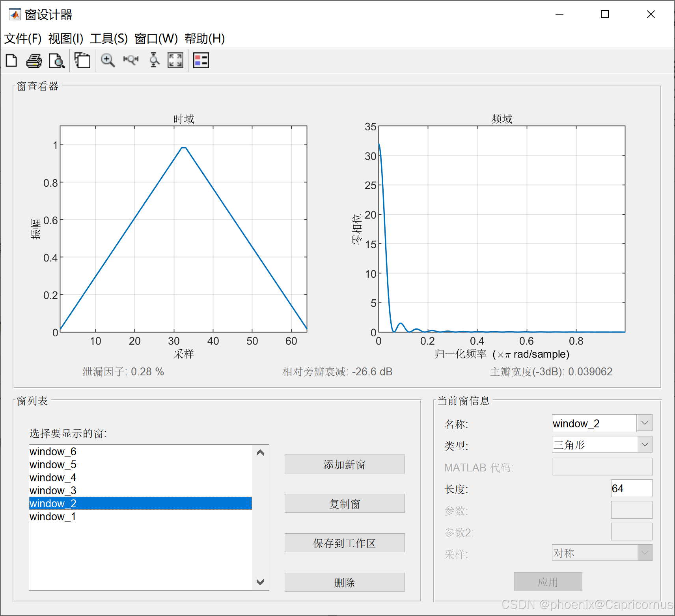Select window_5 in the window list

(141, 464)
